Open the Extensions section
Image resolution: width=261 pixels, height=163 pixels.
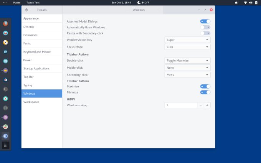coord(42,35)
